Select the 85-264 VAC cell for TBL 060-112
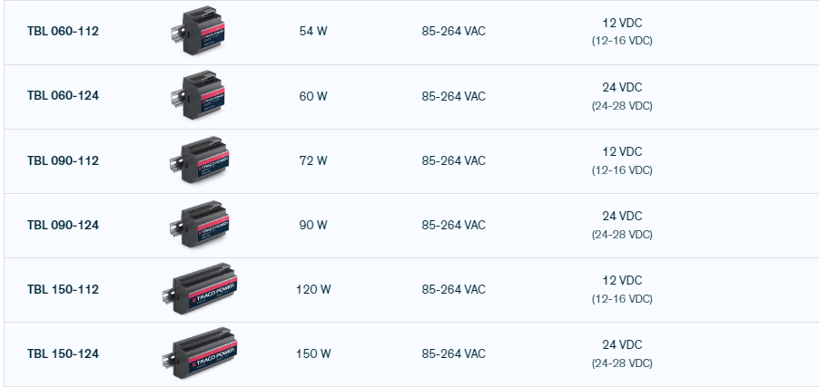The image size is (819, 387). point(453,32)
